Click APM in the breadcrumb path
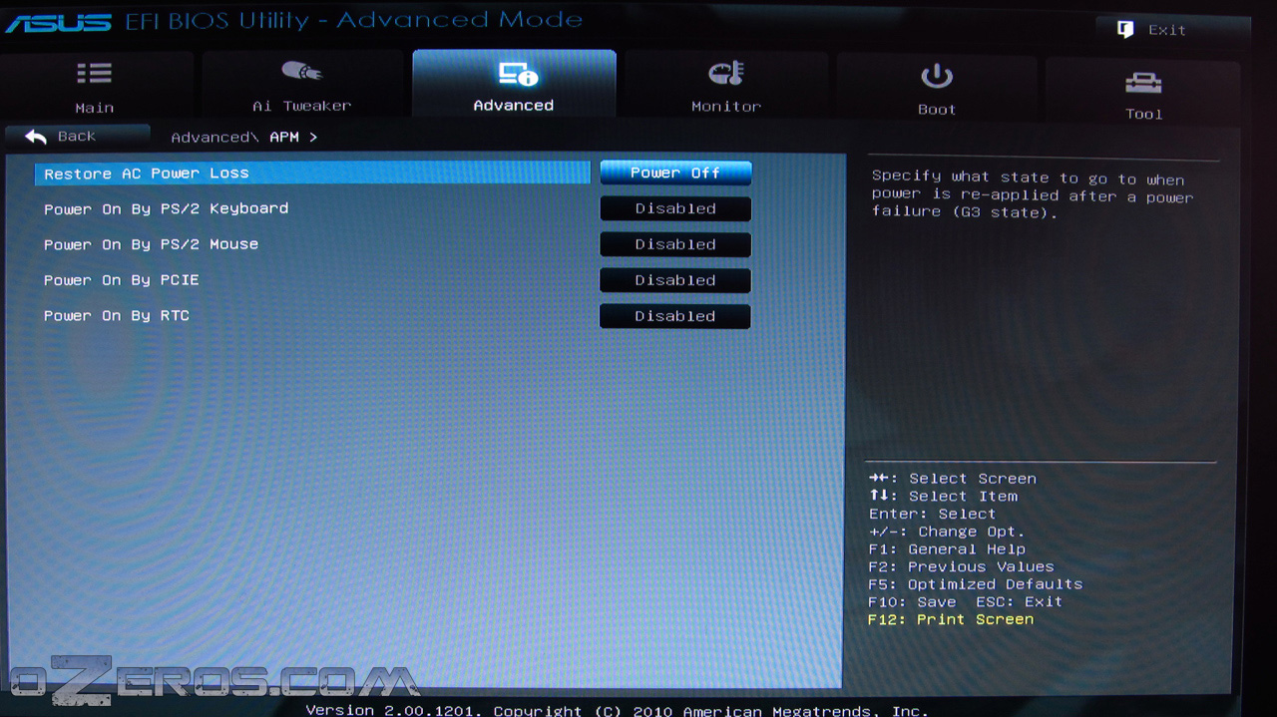The image size is (1277, 717). (284, 137)
